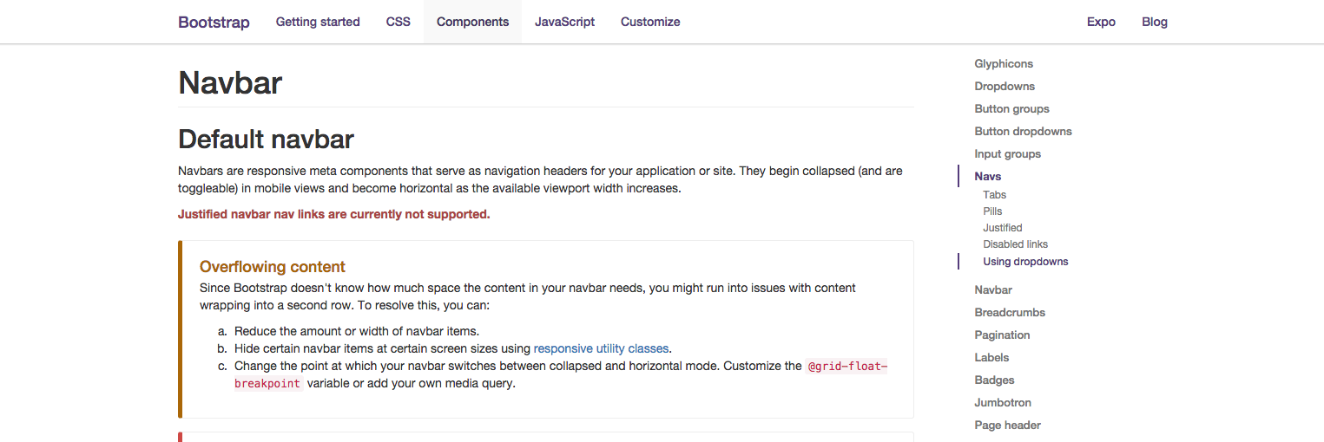Jump to Dropdowns in the sidebar
This screenshot has height=442, width=1324.
pos(1005,86)
